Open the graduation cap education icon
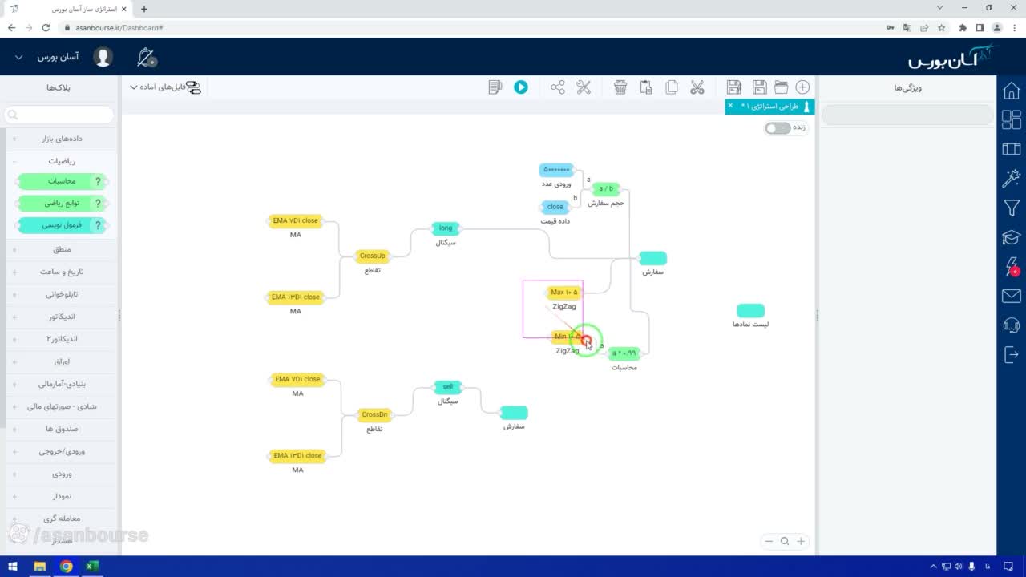Viewport: 1026px width, 577px height. (1012, 238)
